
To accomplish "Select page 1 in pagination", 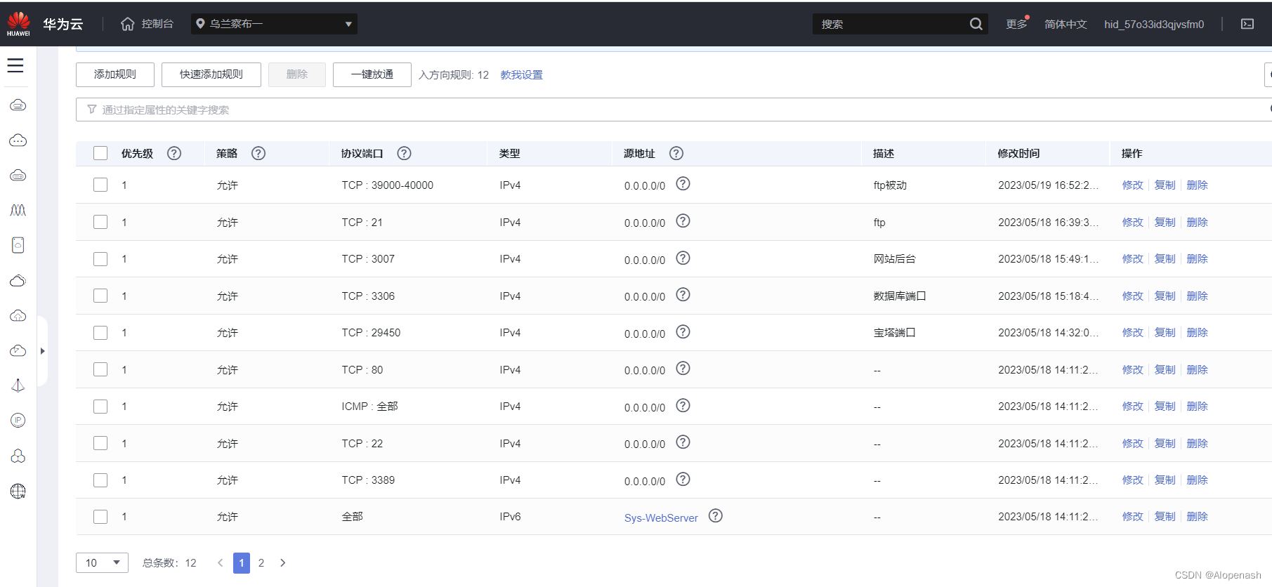I will coord(242,562).
